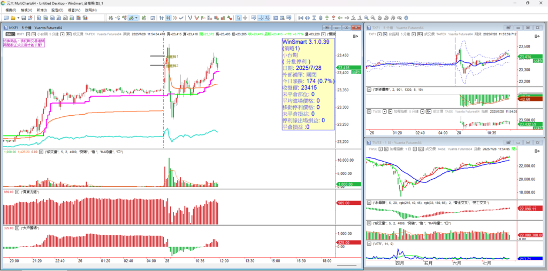Click the zoom in magnifier icon
The image size is (548, 271).
coord(366,18)
